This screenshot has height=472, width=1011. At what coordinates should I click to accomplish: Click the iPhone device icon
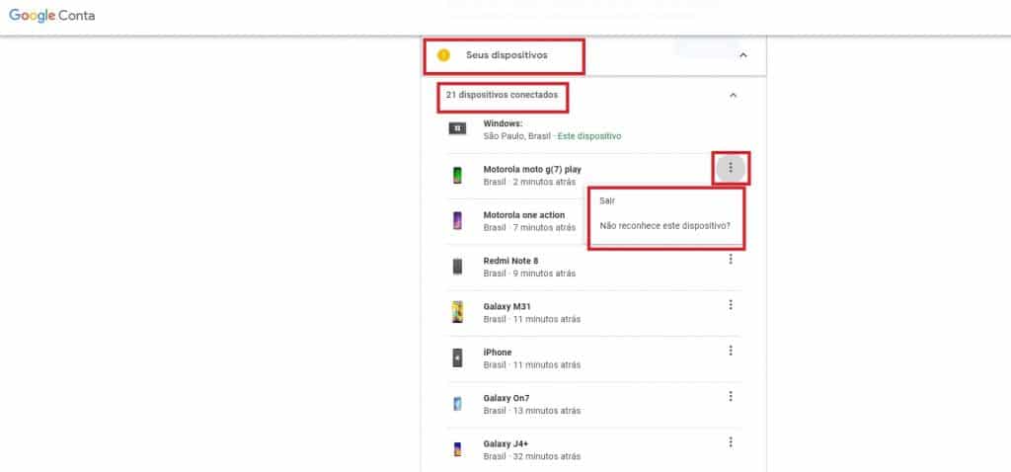tap(457, 357)
